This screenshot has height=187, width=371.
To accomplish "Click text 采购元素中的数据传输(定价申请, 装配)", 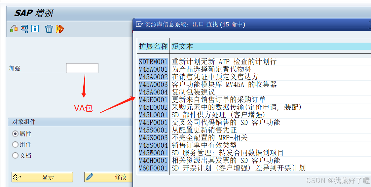I will point(237,107).
